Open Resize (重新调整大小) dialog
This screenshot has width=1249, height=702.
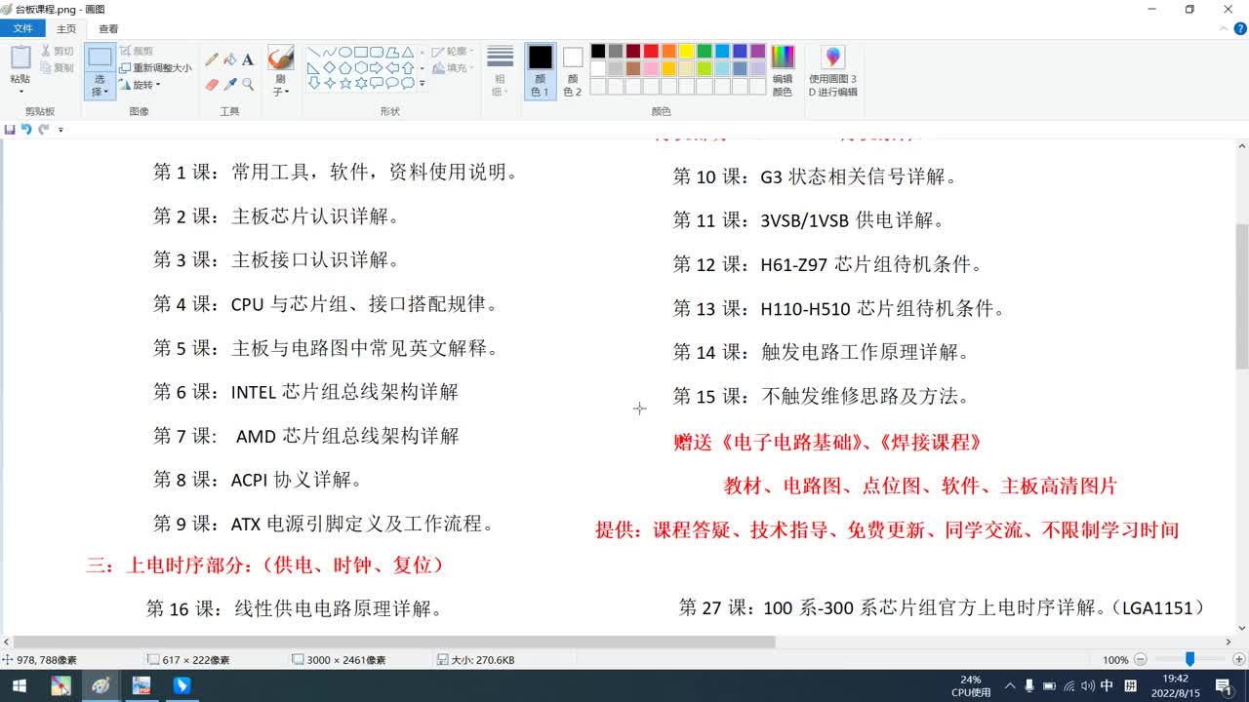point(156,68)
